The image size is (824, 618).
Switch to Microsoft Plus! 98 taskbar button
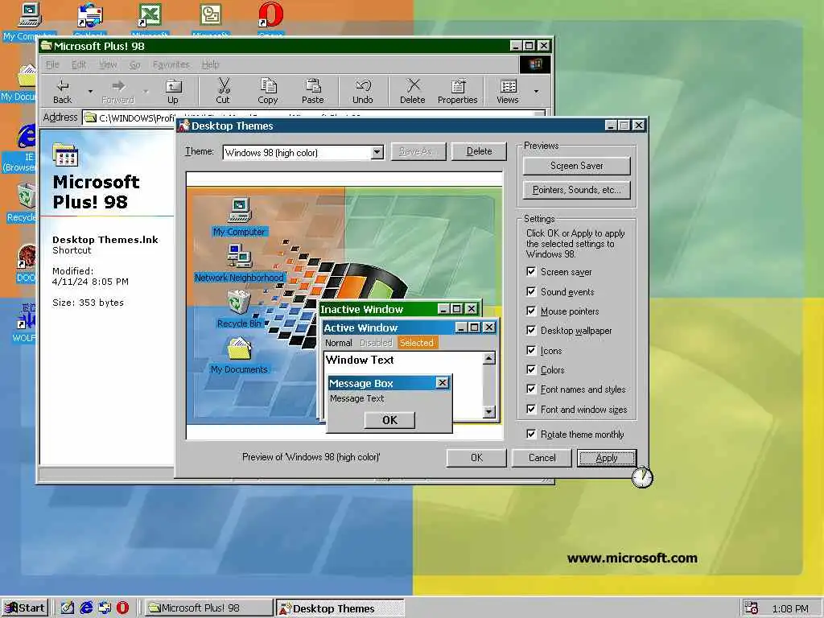pyautogui.click(x=208, y=608)
